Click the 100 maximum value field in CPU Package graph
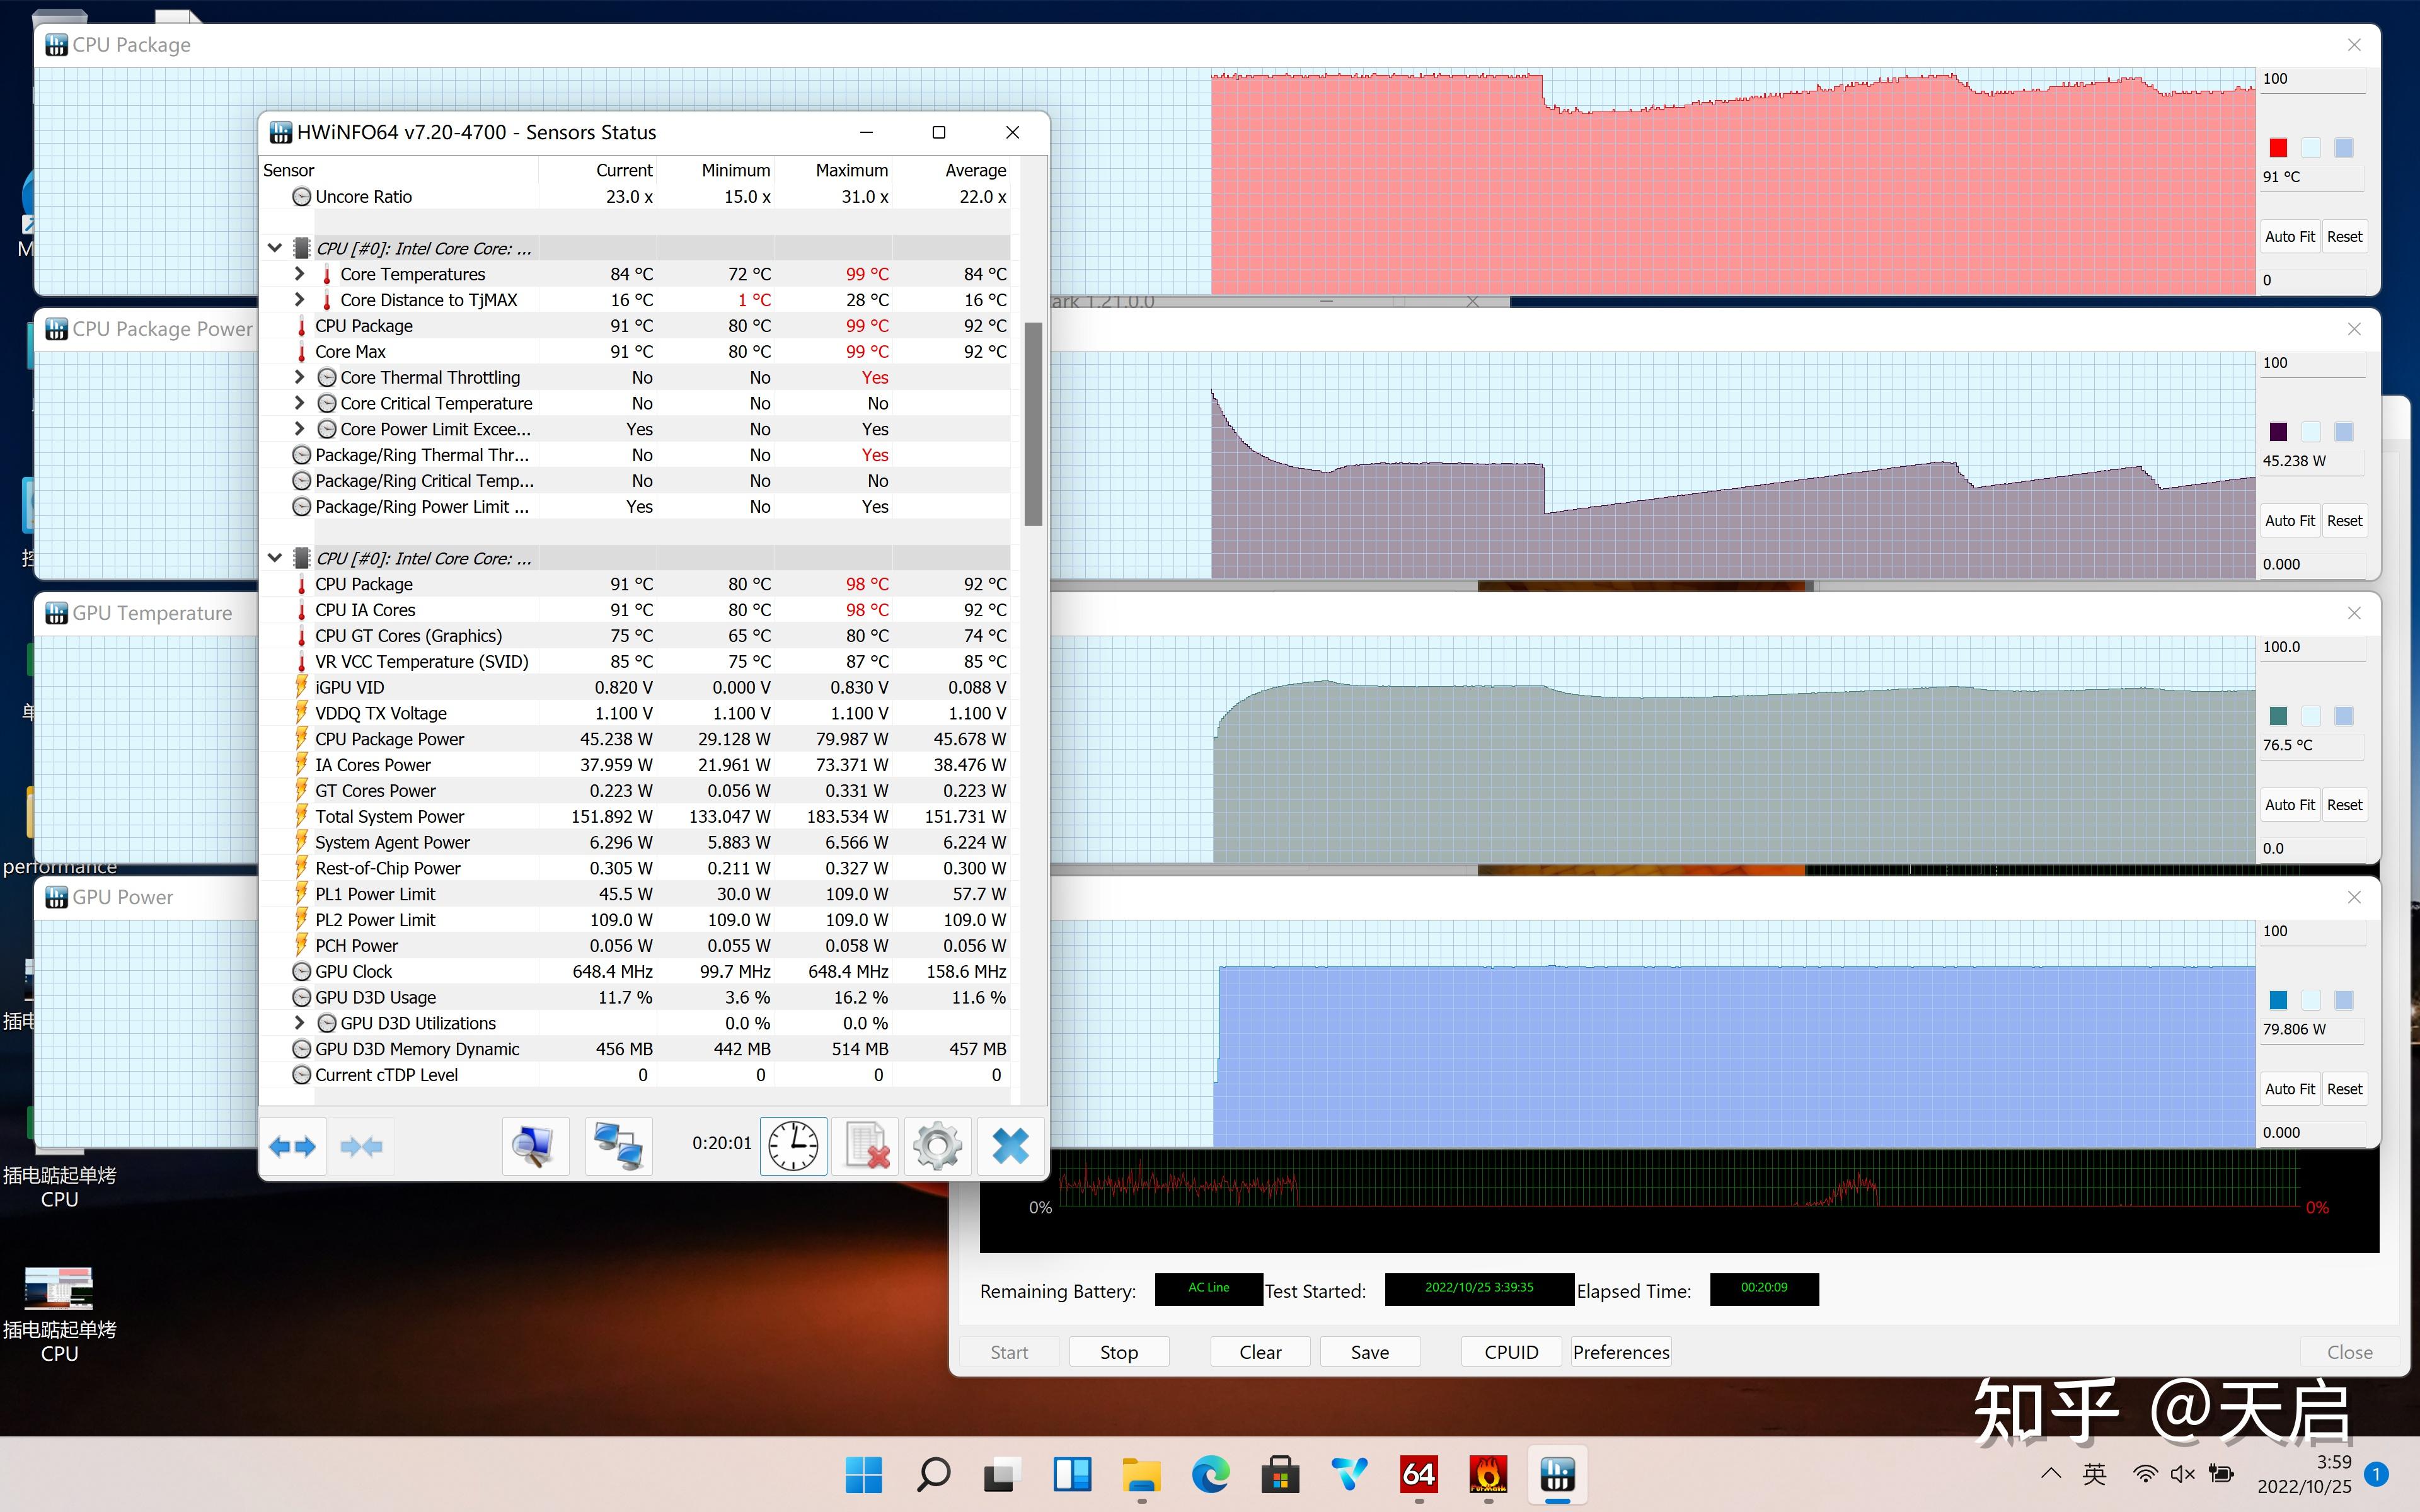The height and width of the screenshot is (1512, 2420). [2312, 79]
